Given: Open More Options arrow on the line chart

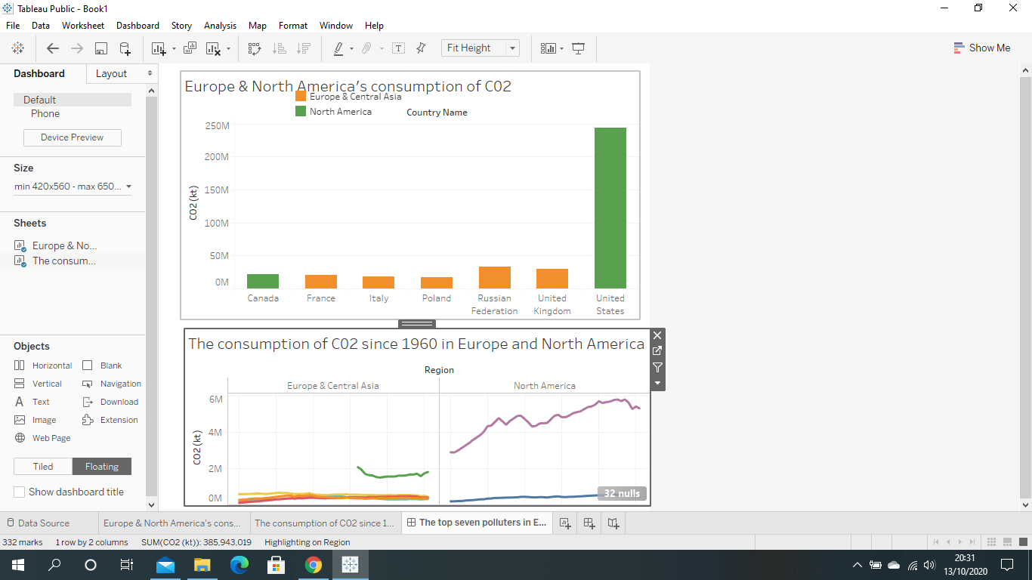Looking at the screenshot, I should [657, 384].
